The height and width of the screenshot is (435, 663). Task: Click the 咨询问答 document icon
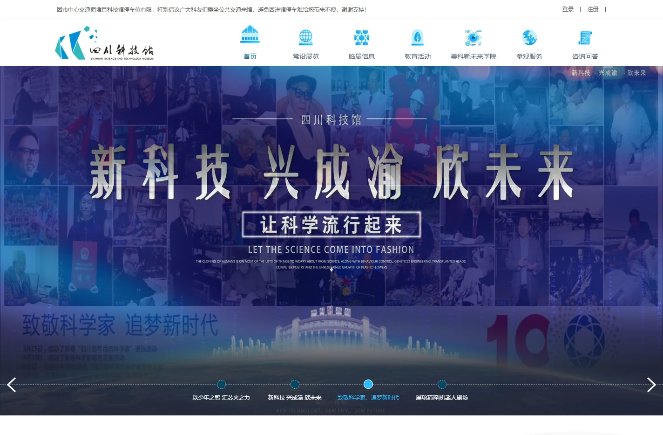585,38
